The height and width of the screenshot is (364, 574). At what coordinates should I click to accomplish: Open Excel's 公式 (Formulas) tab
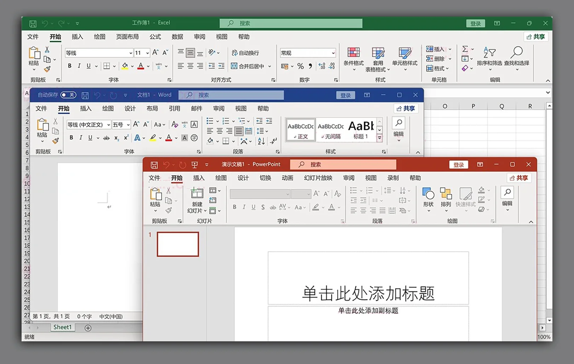point(155,37)
